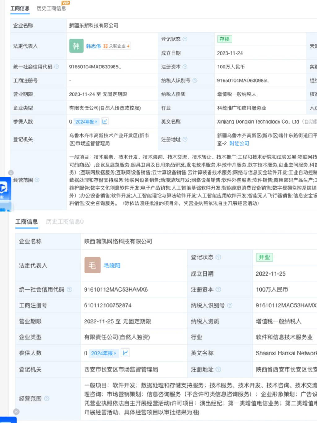This screenshot has height=423, width=317.
Task: Open legal representative 韩志伟 profile
Action: pyautogui.click(x=93, y=46)
